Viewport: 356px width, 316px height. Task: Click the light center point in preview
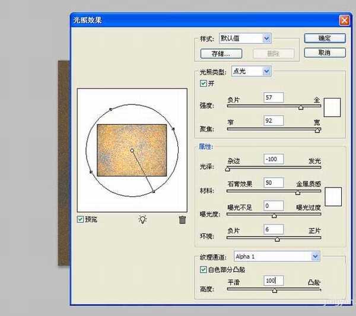[132, 151]
